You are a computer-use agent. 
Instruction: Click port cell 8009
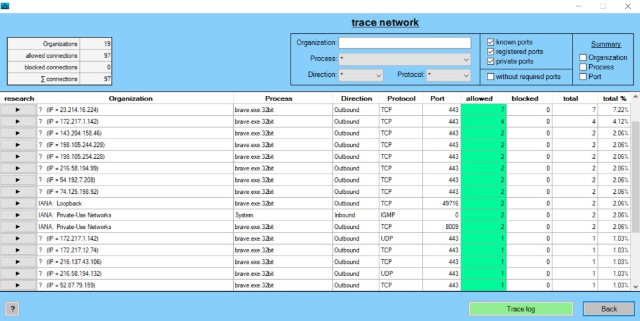tap(442, 227)
